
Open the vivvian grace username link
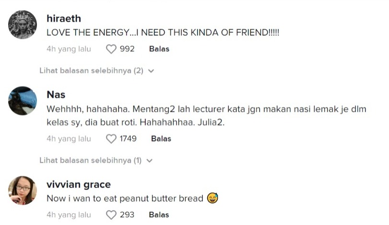coord(79,184)
